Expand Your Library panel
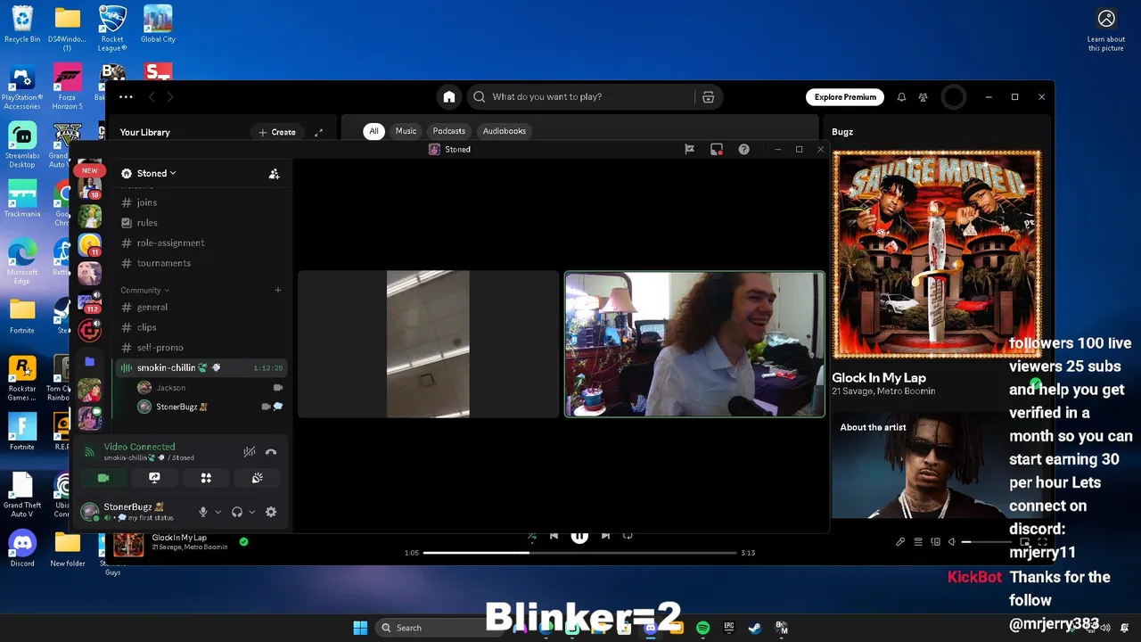Image resolution: width=1141 pixels, height=642 pixels. tap(318, 132)
